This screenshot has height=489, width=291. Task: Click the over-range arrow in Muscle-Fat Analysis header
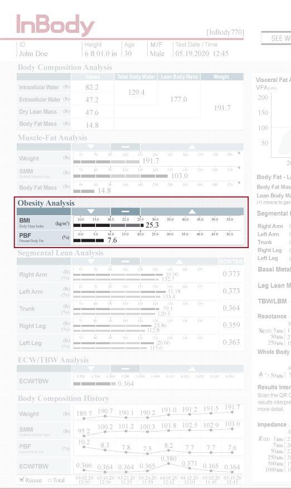[192, 147]
